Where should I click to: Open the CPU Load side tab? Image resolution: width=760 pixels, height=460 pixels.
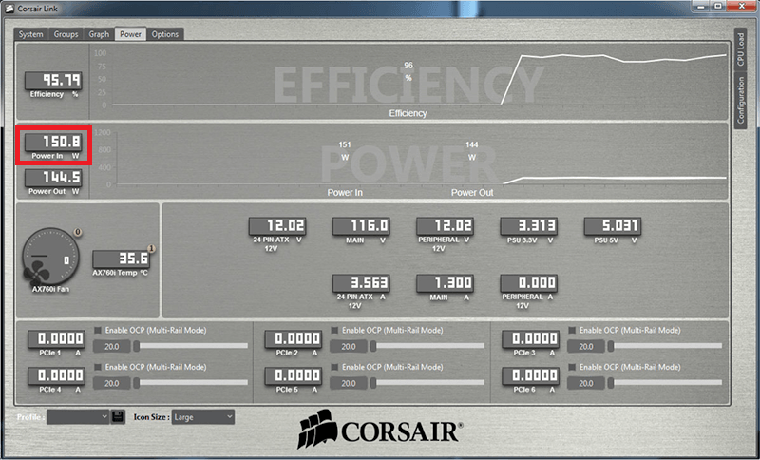pyautogui.click(x=740, y=50)
